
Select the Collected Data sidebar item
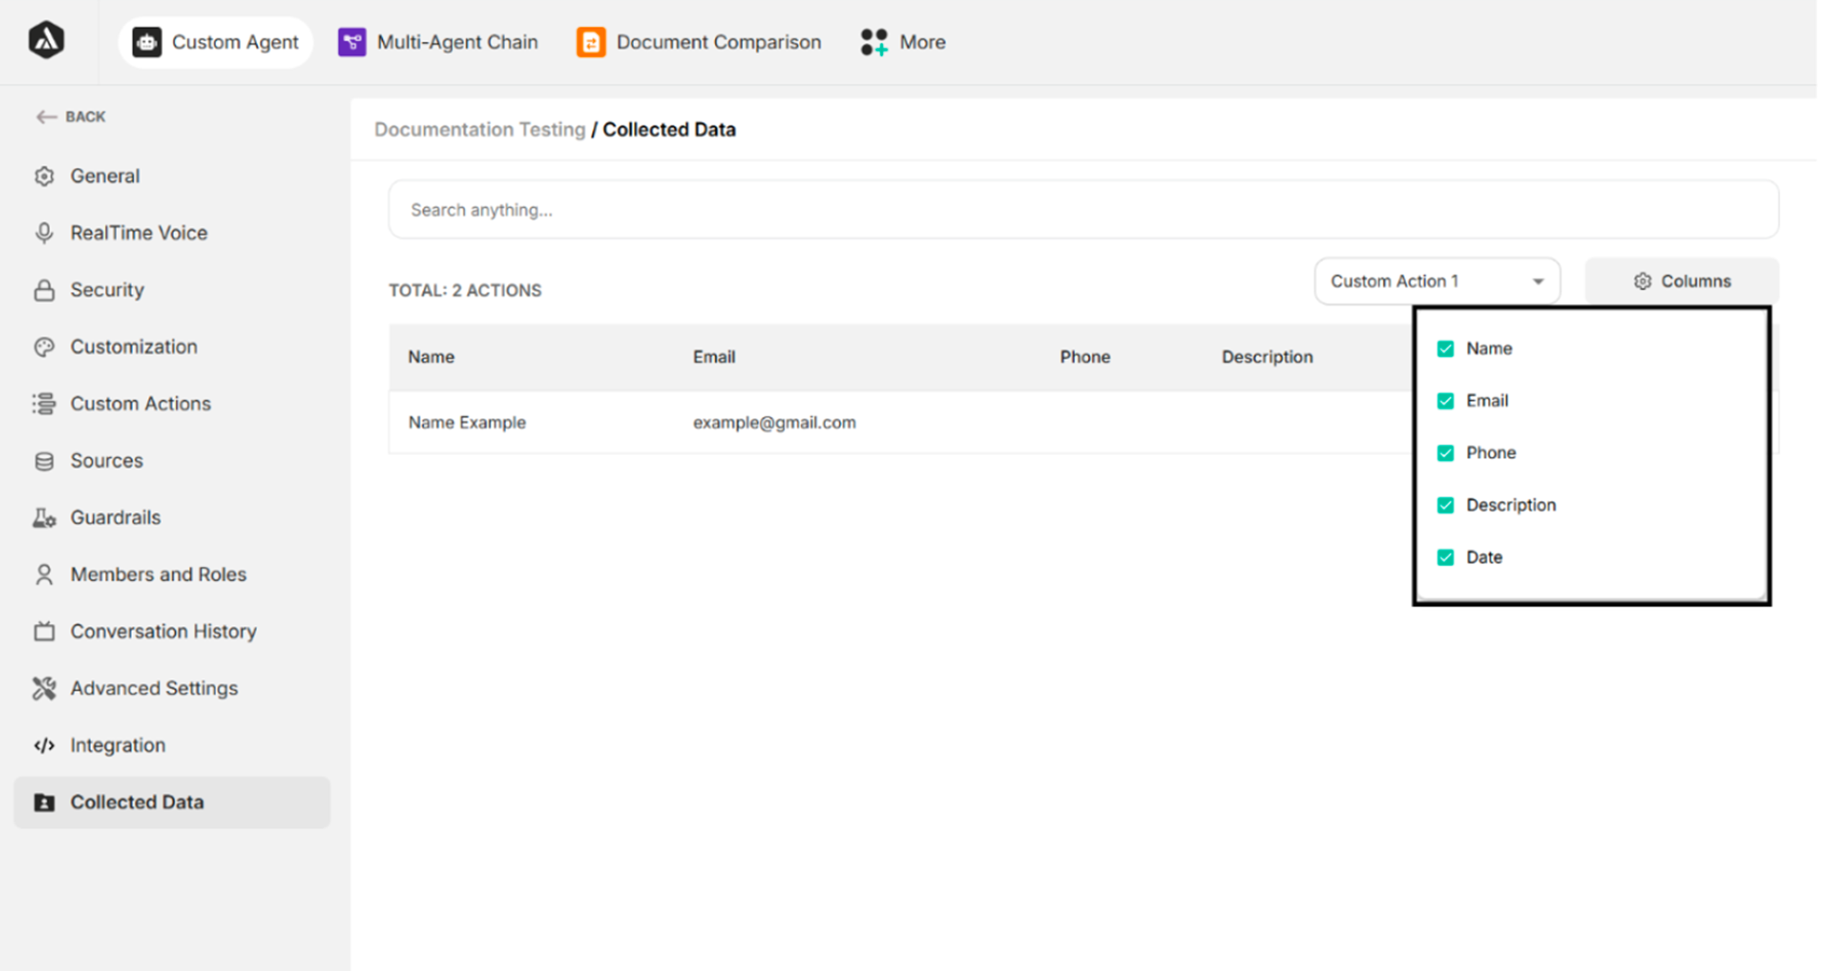[x=137, y=801]
